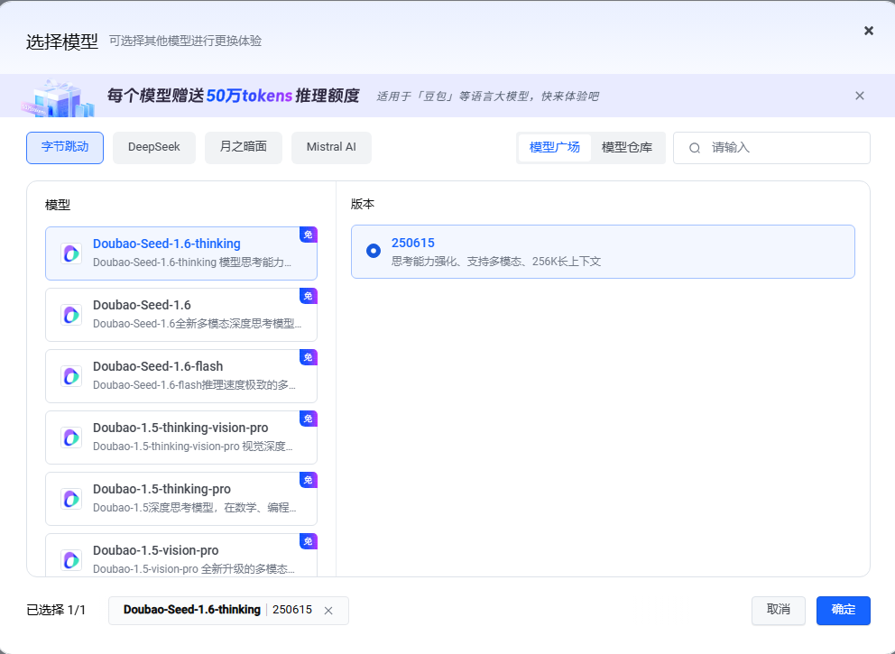Focus the 请输入 search field
The image size is (895, 654).
[x=771, y=148]
